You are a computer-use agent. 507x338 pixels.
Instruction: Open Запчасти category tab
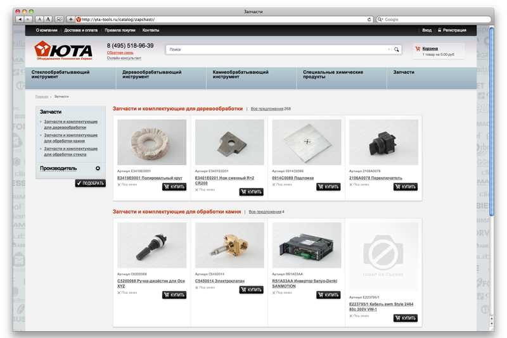tap(432, 78)
